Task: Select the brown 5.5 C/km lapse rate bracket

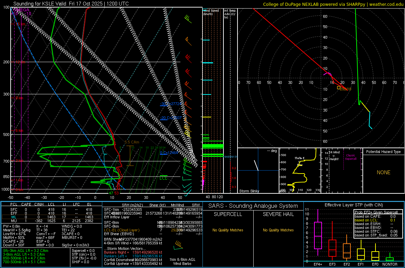Action: [129, 156]
